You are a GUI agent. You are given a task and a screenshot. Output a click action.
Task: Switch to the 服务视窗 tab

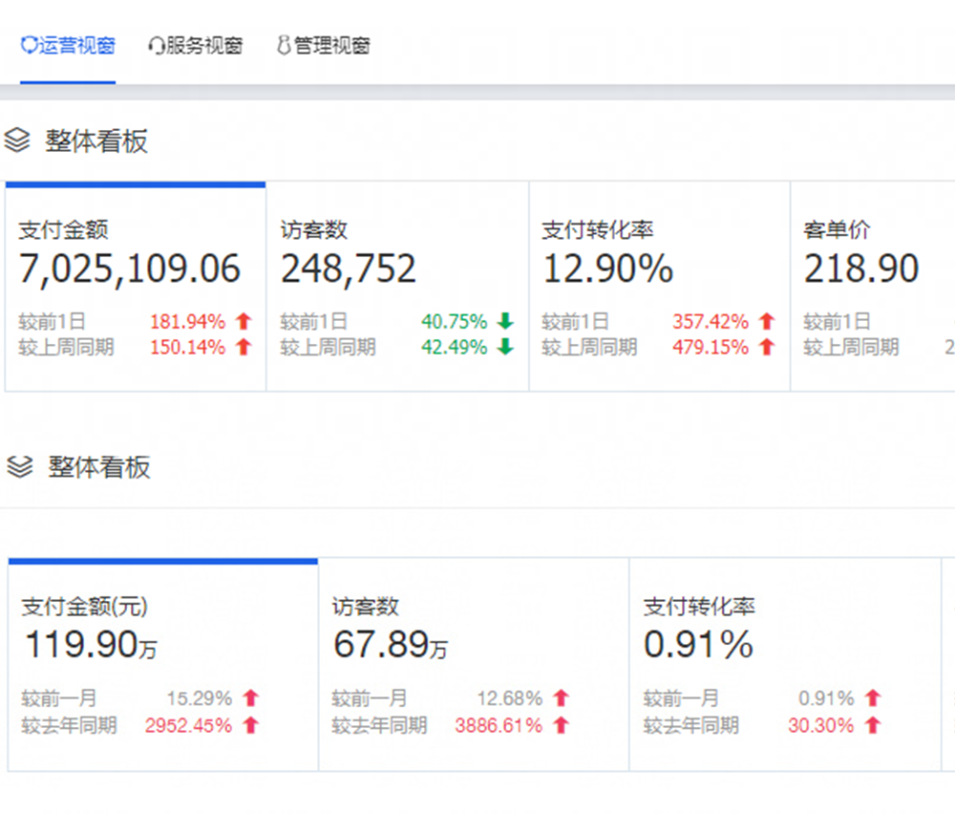pyautogui.click(x=196, y=46)
